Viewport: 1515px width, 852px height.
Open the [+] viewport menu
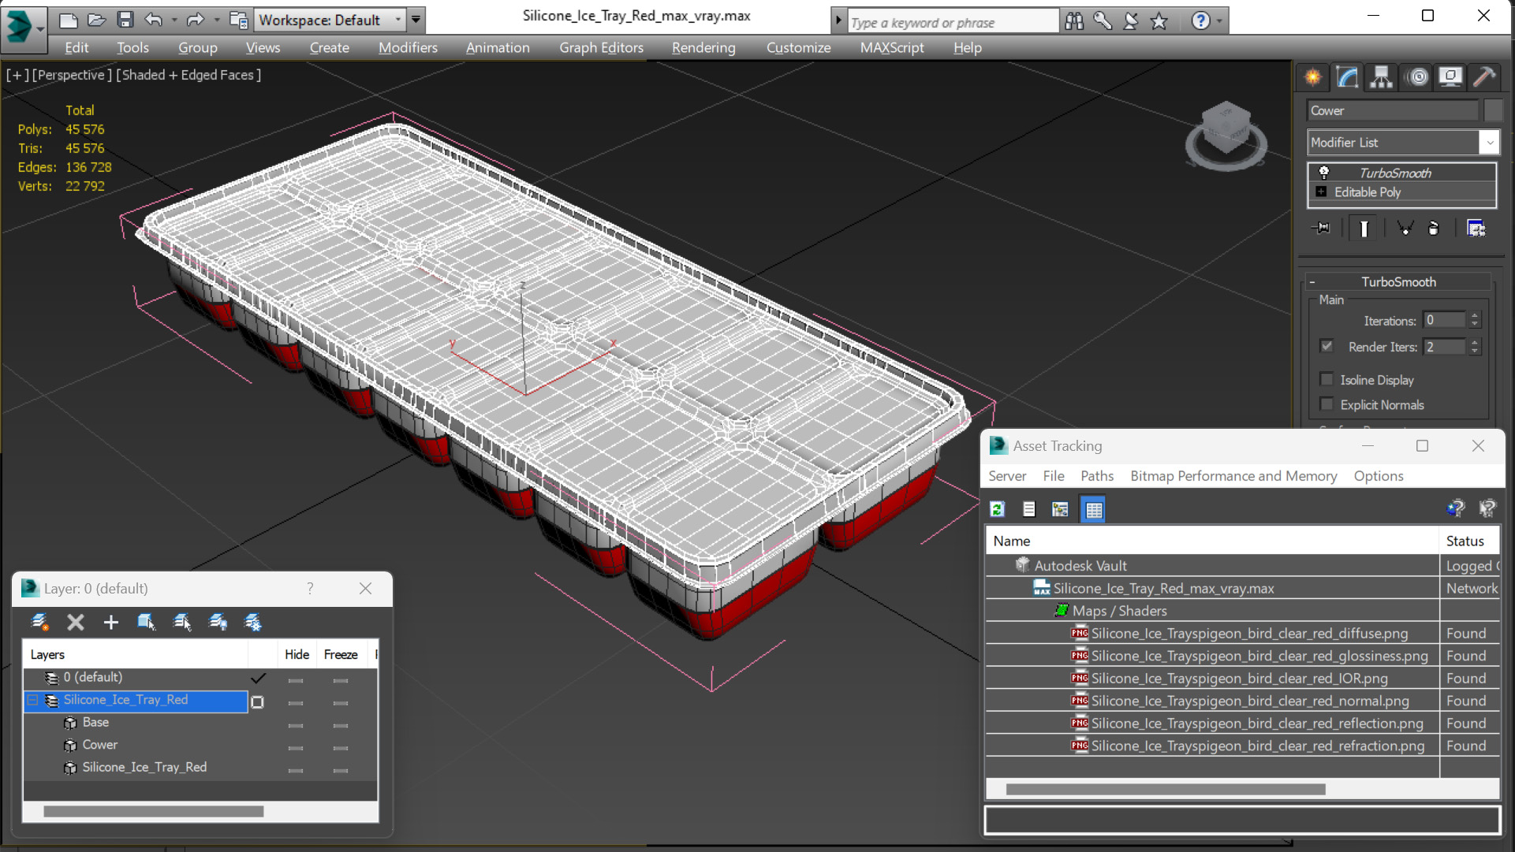click(x=17, y=75)
